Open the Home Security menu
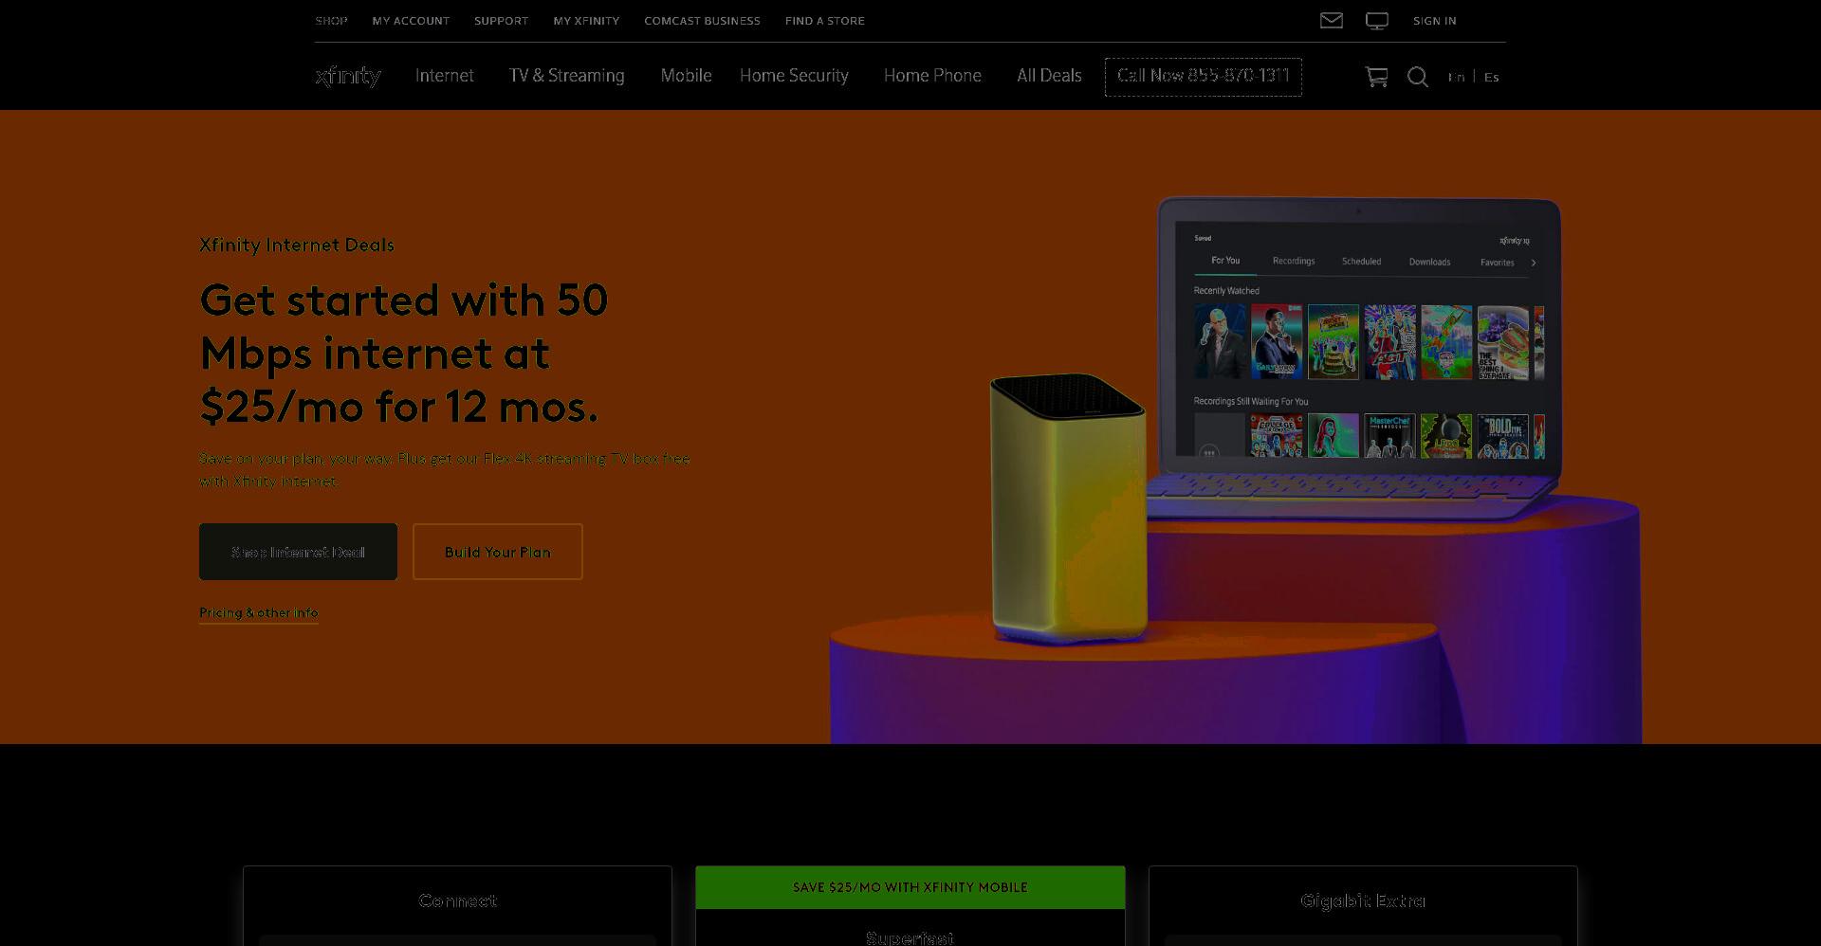 click(794, 76)
